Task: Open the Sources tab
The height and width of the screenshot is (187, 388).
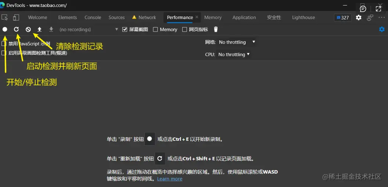Action: point(116,18)
